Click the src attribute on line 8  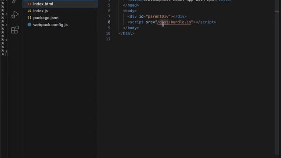(149, 22)
